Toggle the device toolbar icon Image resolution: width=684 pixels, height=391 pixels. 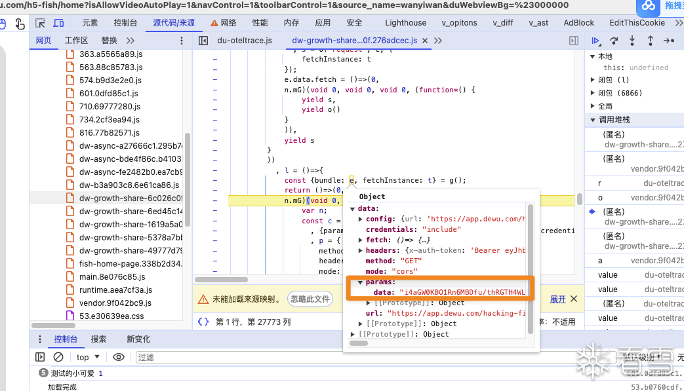click(x=58, y=23)
